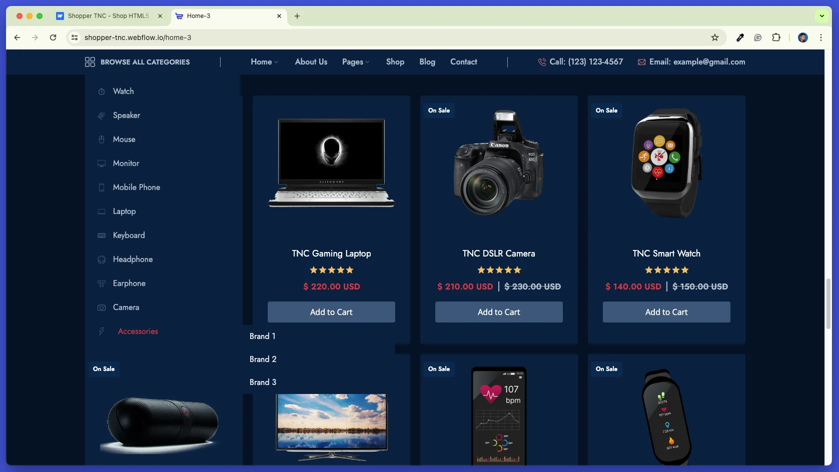Choose Brand 2 from the brand list
Image resolution: width=839 pixels, height=472 pixels.
pyautogui.click(x=263, y=359)
